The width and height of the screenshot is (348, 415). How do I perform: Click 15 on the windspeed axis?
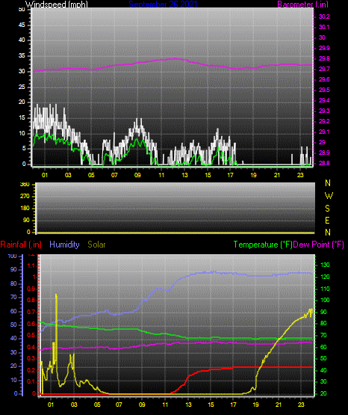(22, 118)
